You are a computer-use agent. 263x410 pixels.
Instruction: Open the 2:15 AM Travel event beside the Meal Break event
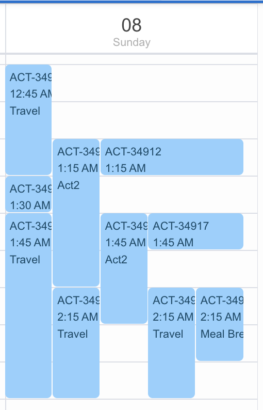[171, 343]
